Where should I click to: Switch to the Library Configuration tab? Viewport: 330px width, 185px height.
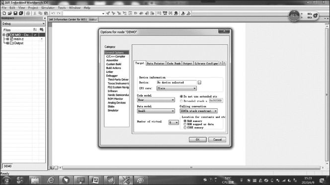206,64
